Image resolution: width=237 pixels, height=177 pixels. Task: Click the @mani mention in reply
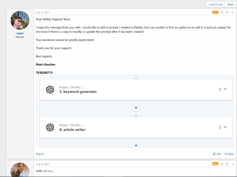(x=48, y=171)
